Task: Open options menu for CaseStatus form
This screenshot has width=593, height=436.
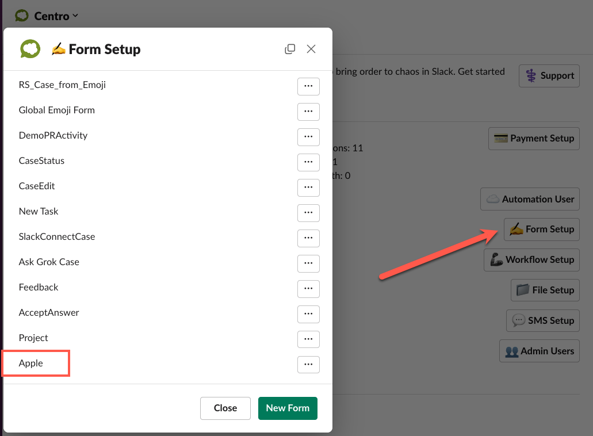Action: pyautogui.click(x=308, y=163)
